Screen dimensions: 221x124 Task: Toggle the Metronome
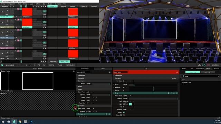click(70, 65)
